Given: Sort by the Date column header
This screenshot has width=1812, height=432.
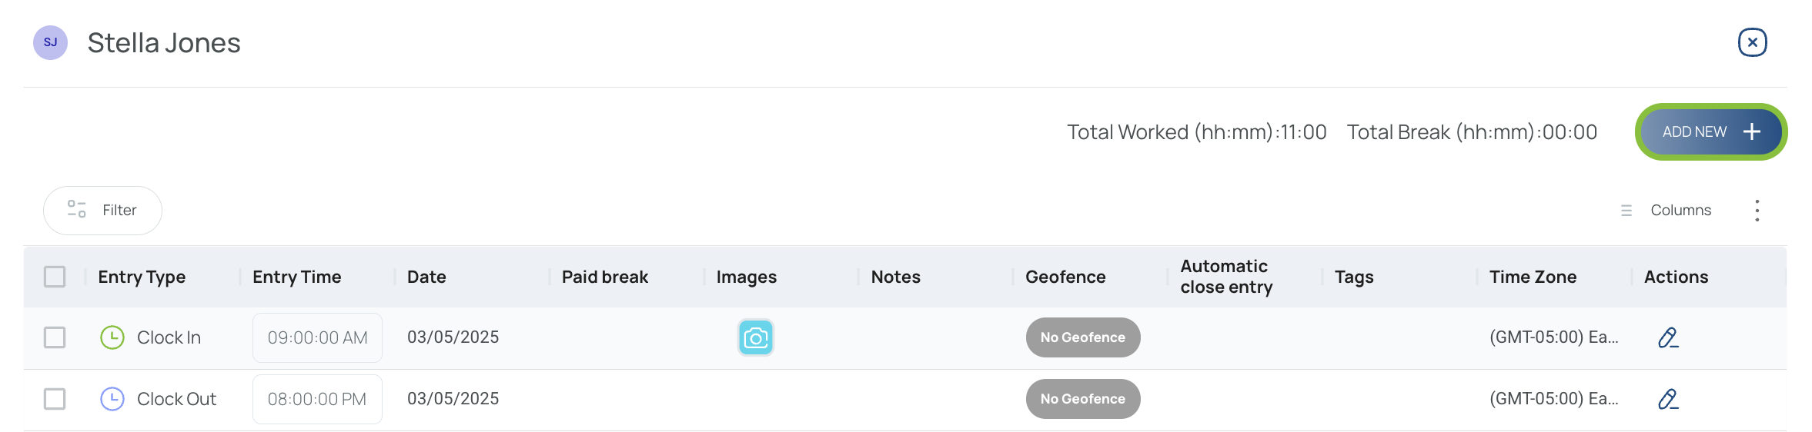Looking at the screenshot, I should click(x=426, y=277).
